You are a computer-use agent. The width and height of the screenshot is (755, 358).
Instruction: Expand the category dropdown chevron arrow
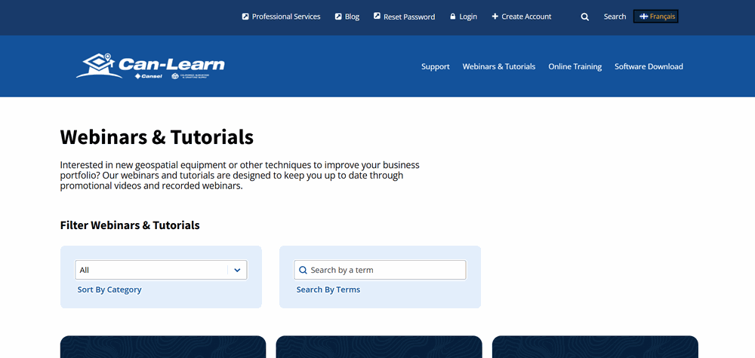237,270
